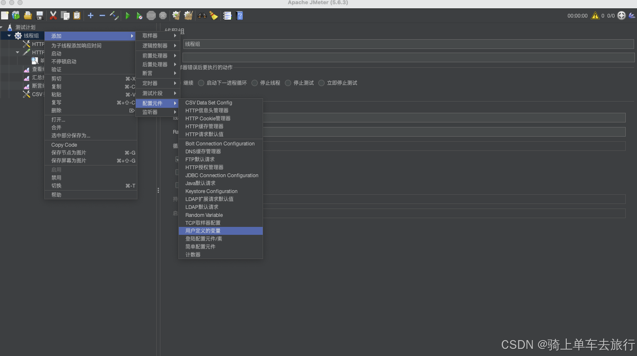Click the Help question mark book icon
The width and height of the screenshot is (637, 356).
click(x=239, y=15)
